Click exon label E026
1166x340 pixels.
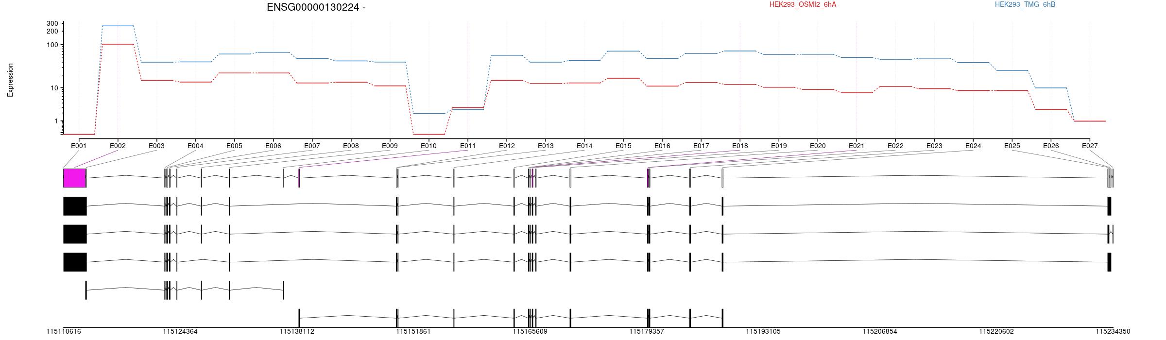[x=1051, y=146]
